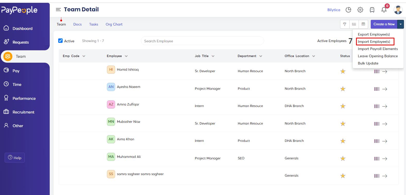This screenshot has height=195, width=406.
Task: Click the Search Employee input field
Action: [x=202, y=41]
